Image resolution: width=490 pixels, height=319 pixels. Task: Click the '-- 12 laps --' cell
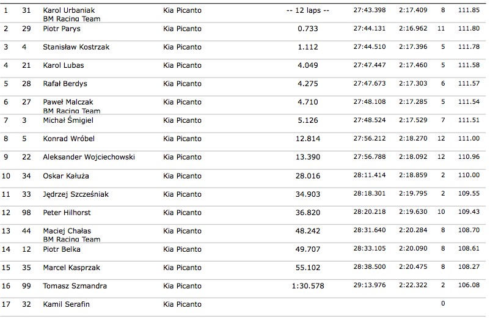pos(308,10)
